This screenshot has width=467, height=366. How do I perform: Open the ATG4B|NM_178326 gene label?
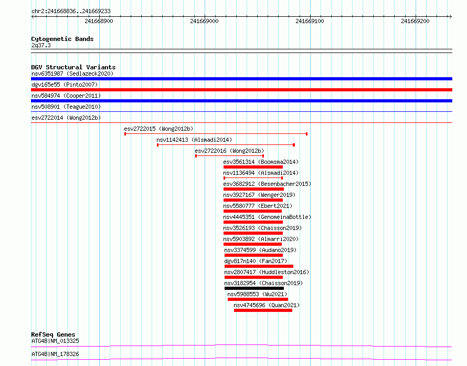(55, 354)
